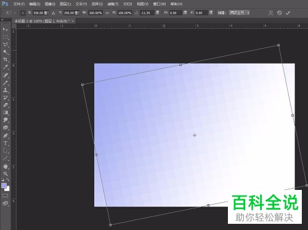This screenshot has height=230, width=308.
Task: Select the Crop tool
Action: click(6, 60)
